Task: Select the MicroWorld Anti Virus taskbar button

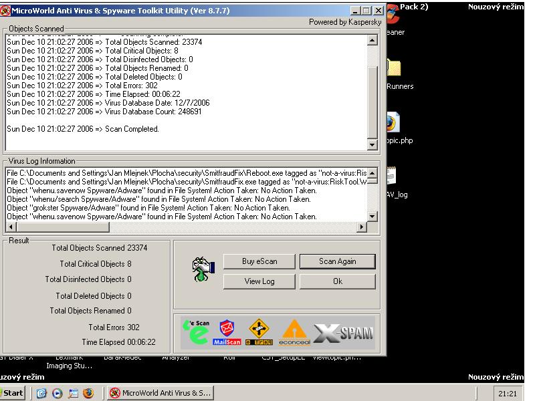Action: (160, 393)
